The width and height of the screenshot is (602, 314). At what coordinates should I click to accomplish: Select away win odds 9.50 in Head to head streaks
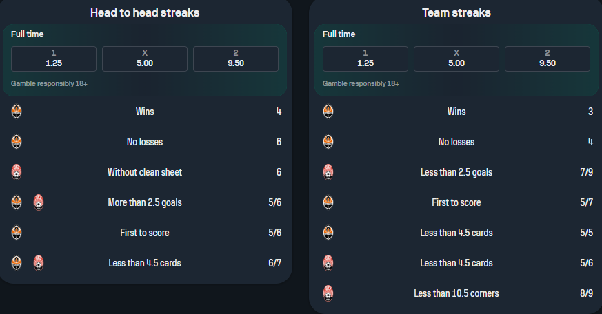click(236, 59)
